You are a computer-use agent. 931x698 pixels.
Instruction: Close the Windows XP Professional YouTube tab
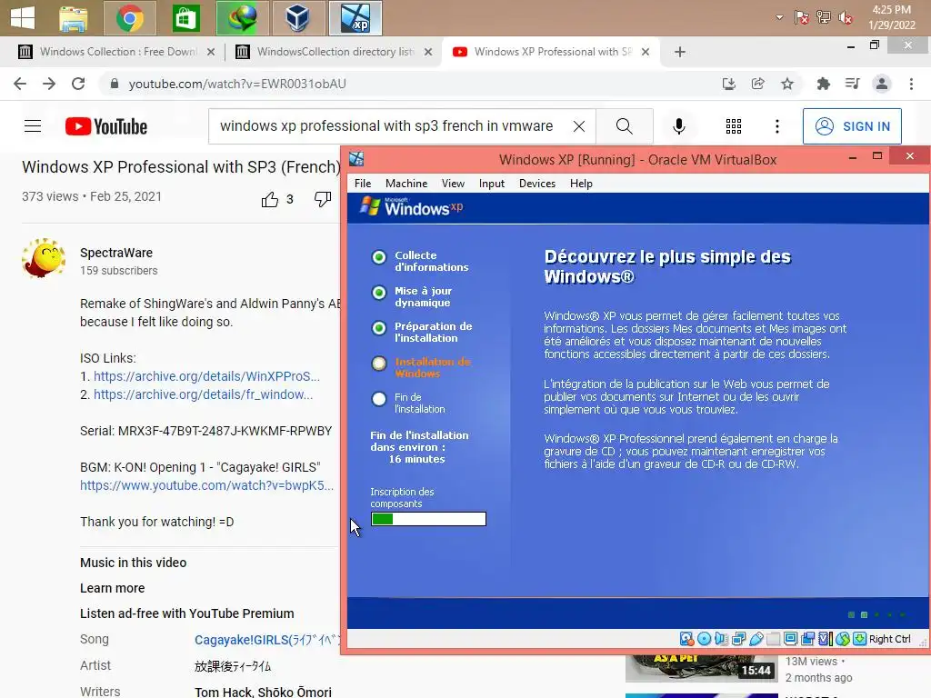point(646,52)
